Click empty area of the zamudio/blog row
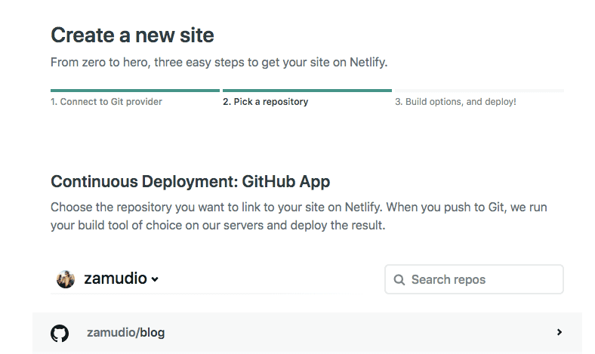Image resolution: width=595 pixels, height=354 pixels. 340,333
